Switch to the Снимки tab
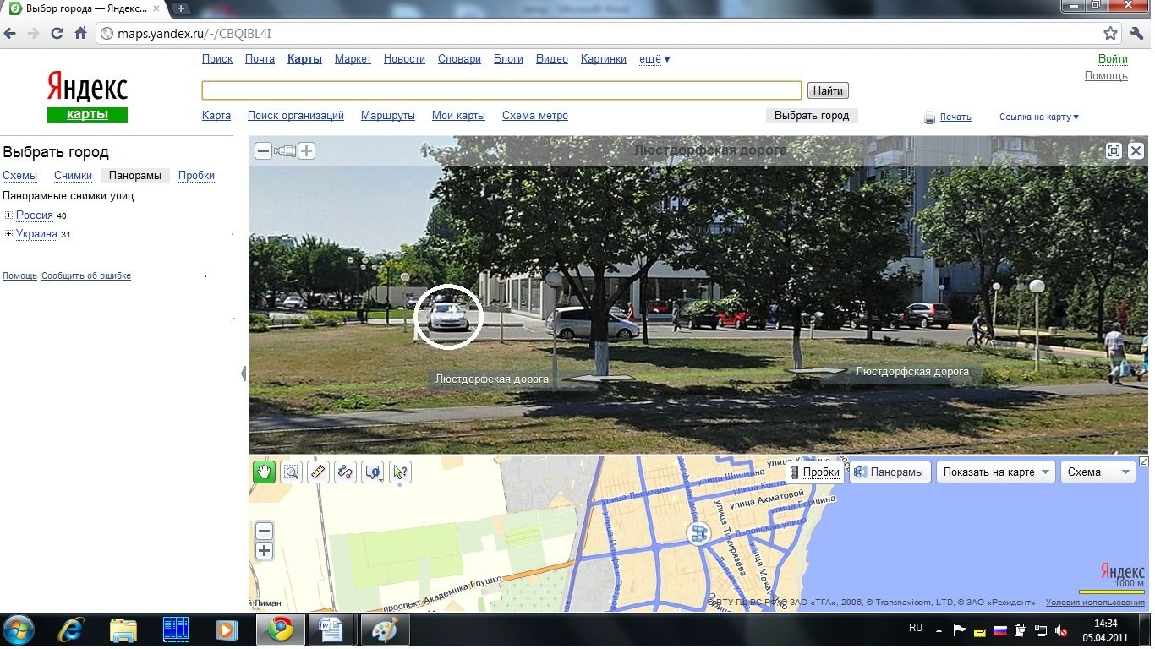Viewport: 1155px width, 649px height. point(73,176)
